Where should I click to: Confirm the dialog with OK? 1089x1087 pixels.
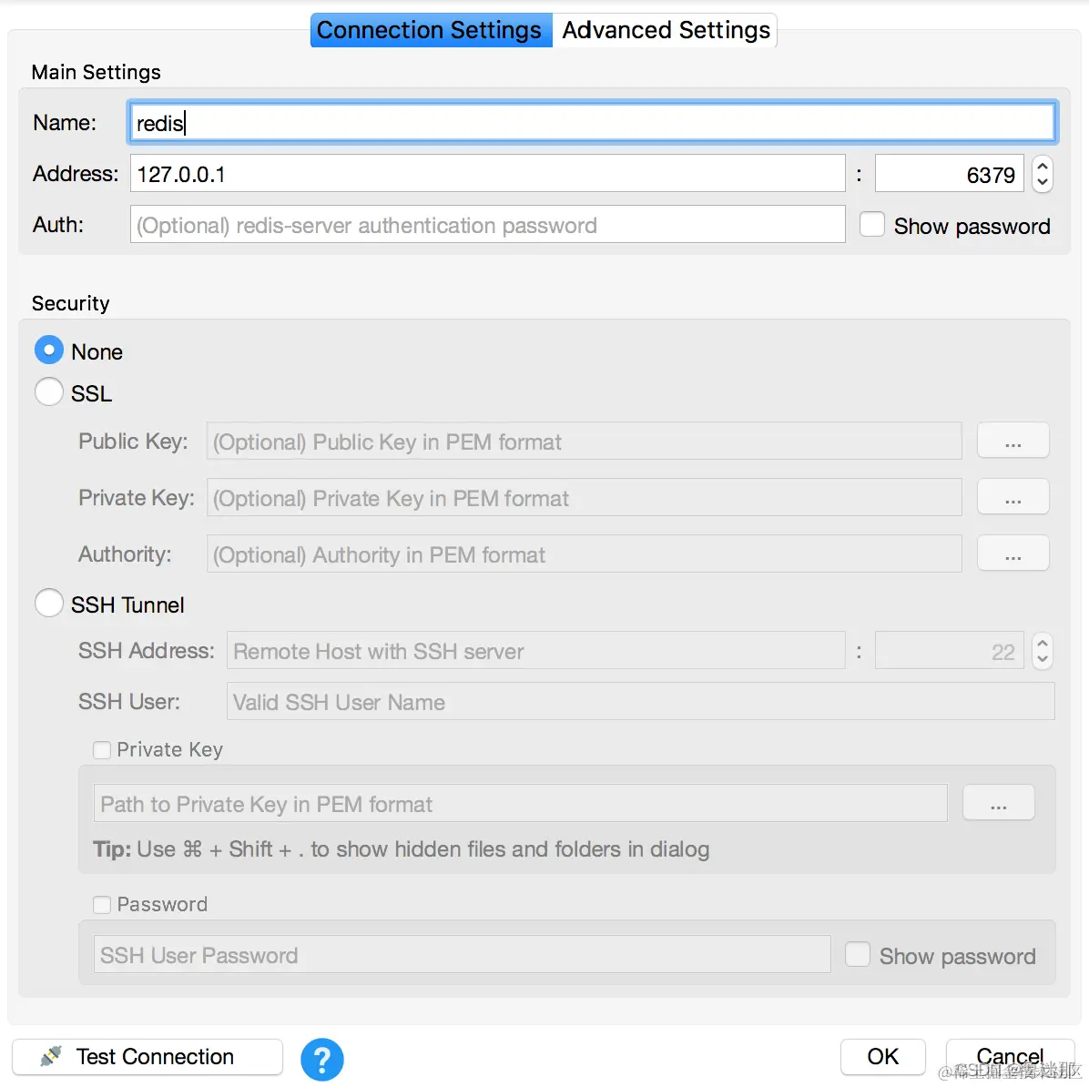tap(882, 1056)
